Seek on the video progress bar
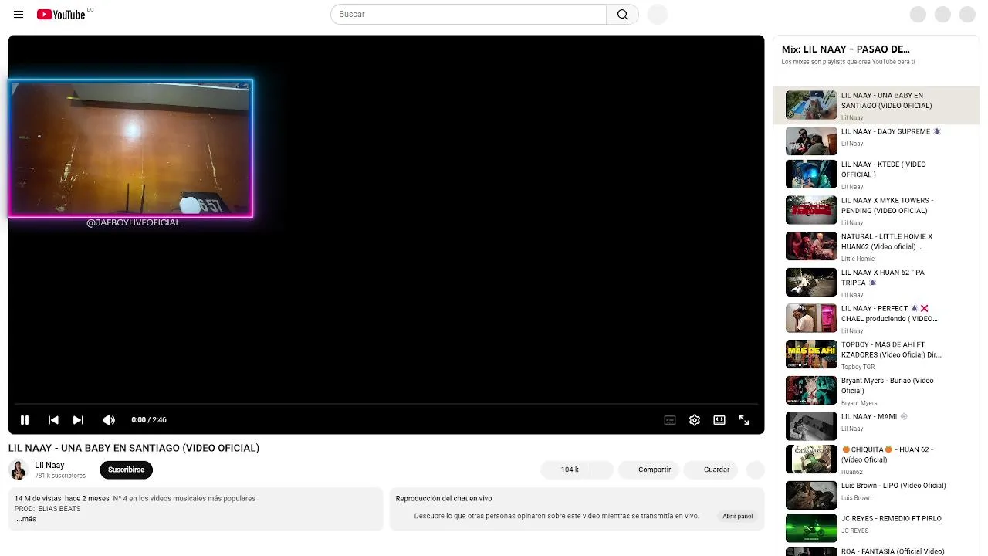The image size is (988, 556). click(x=386, y=404)
